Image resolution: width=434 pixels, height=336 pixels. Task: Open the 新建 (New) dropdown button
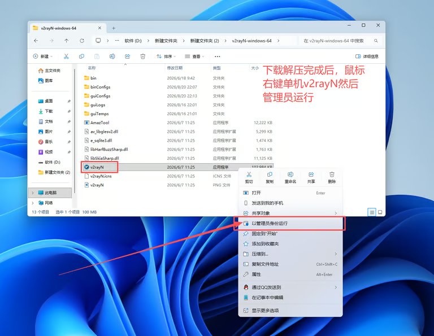[42, 56]
